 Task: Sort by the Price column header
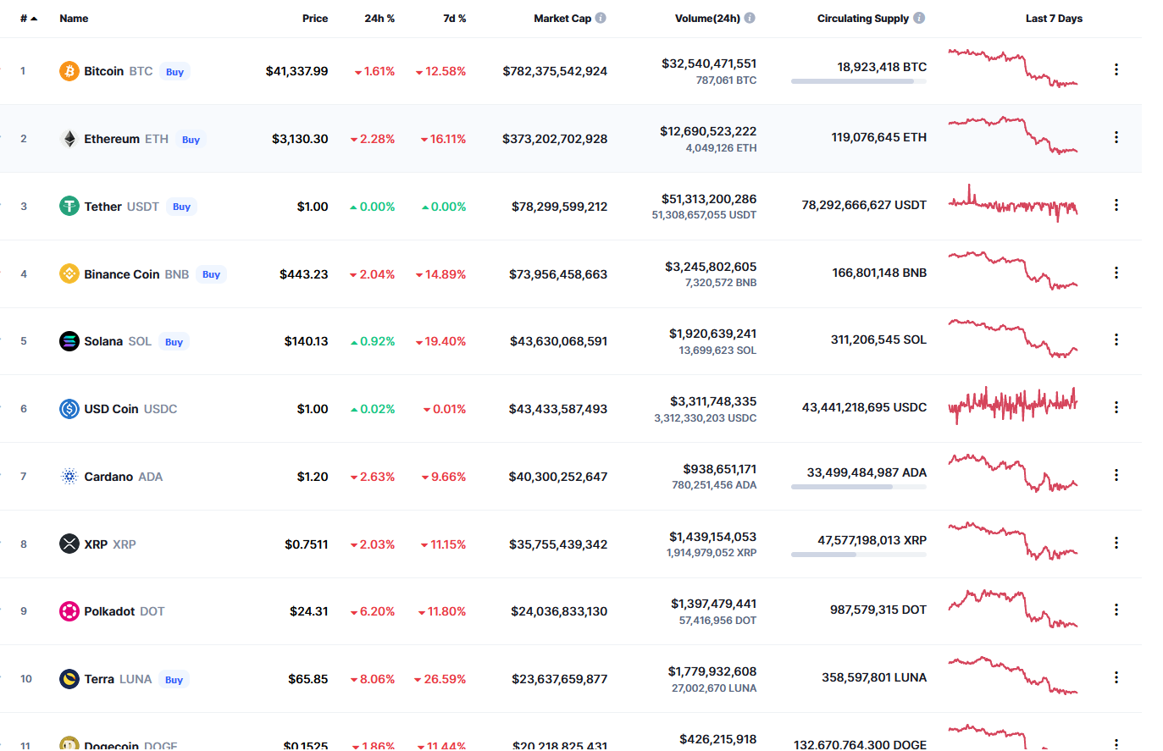point(315,18)
